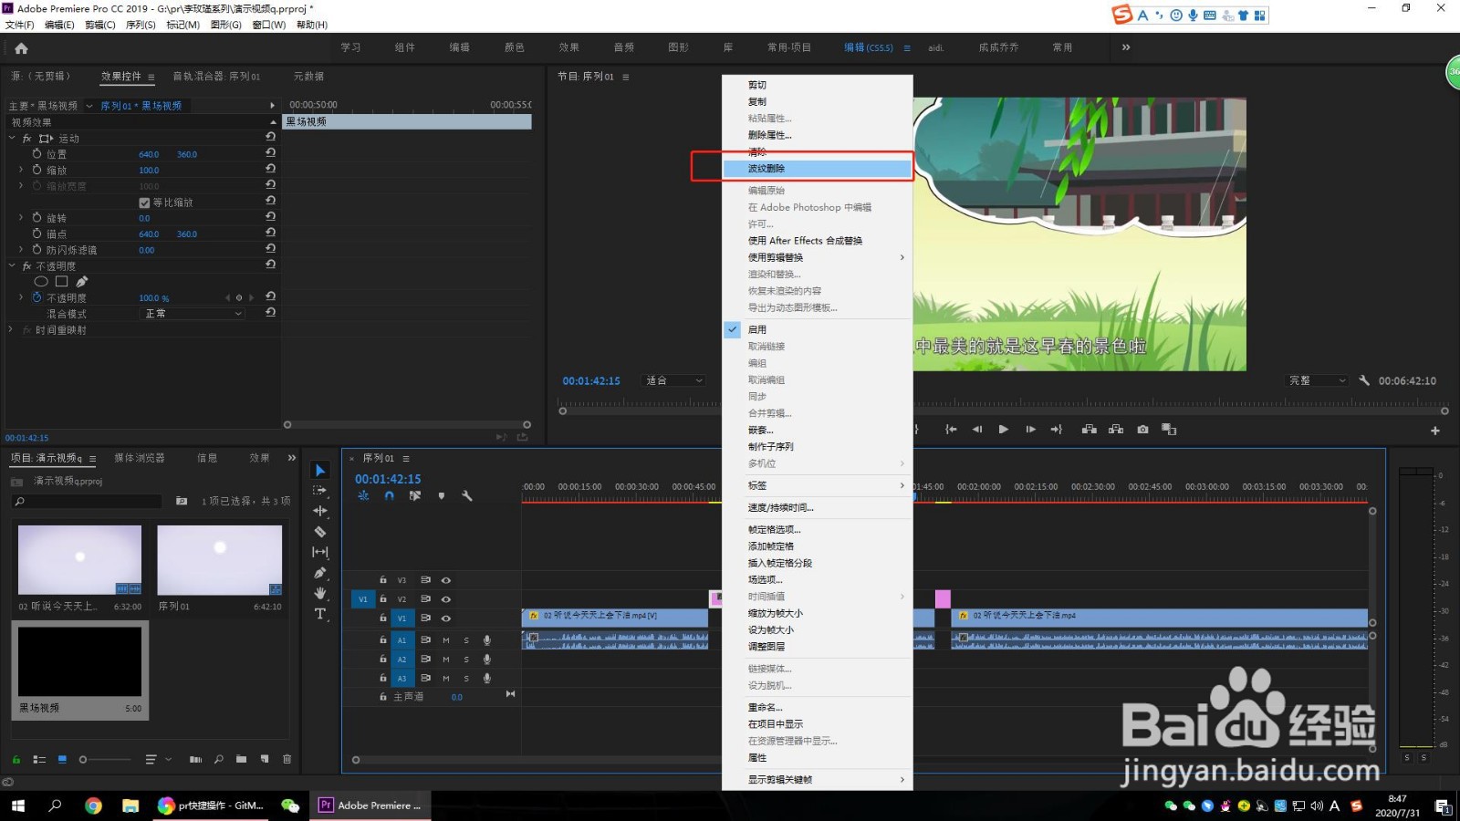The height and width of the screenshot is (821, 1460).
Task: Select the Type tool
Action: coord(320,614)
